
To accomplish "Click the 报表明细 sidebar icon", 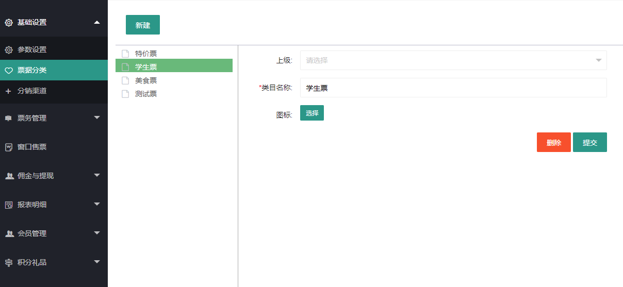I will 9,205.
